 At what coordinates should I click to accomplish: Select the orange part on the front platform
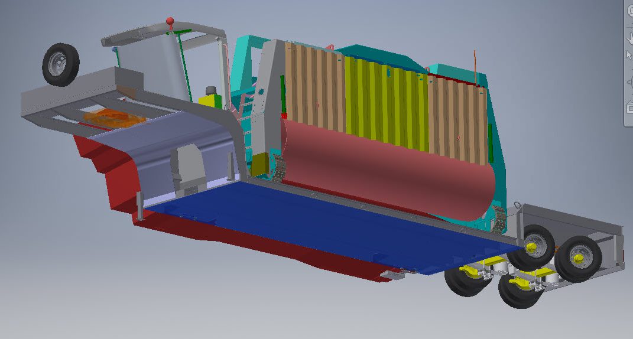tap(114, 118)
